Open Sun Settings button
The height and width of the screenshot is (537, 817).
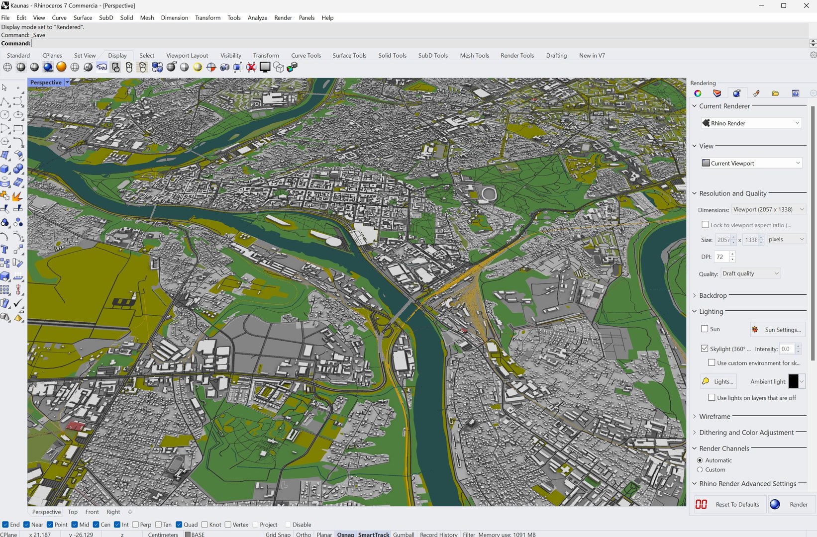778,329
